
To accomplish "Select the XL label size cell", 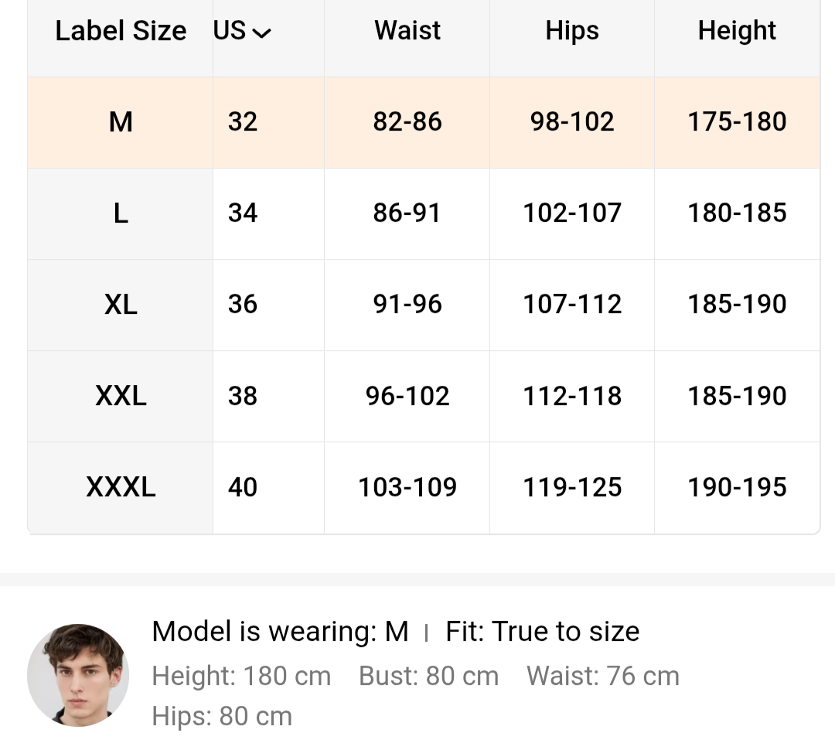I will click(x=121, y=305).
